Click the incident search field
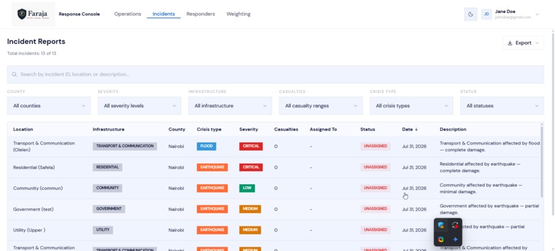 pos(275,74)
